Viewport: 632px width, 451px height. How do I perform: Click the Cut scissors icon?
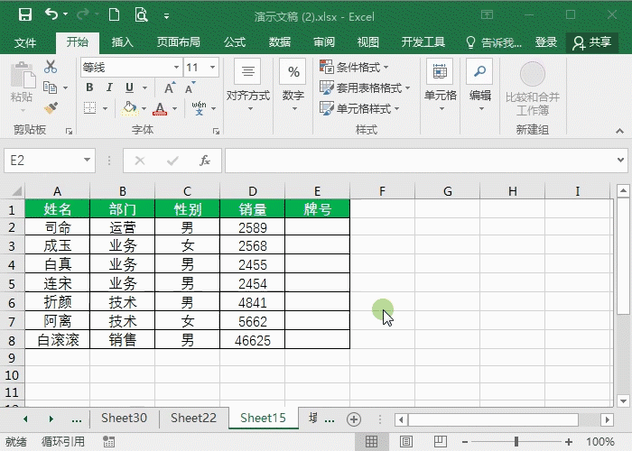(51, 67)
